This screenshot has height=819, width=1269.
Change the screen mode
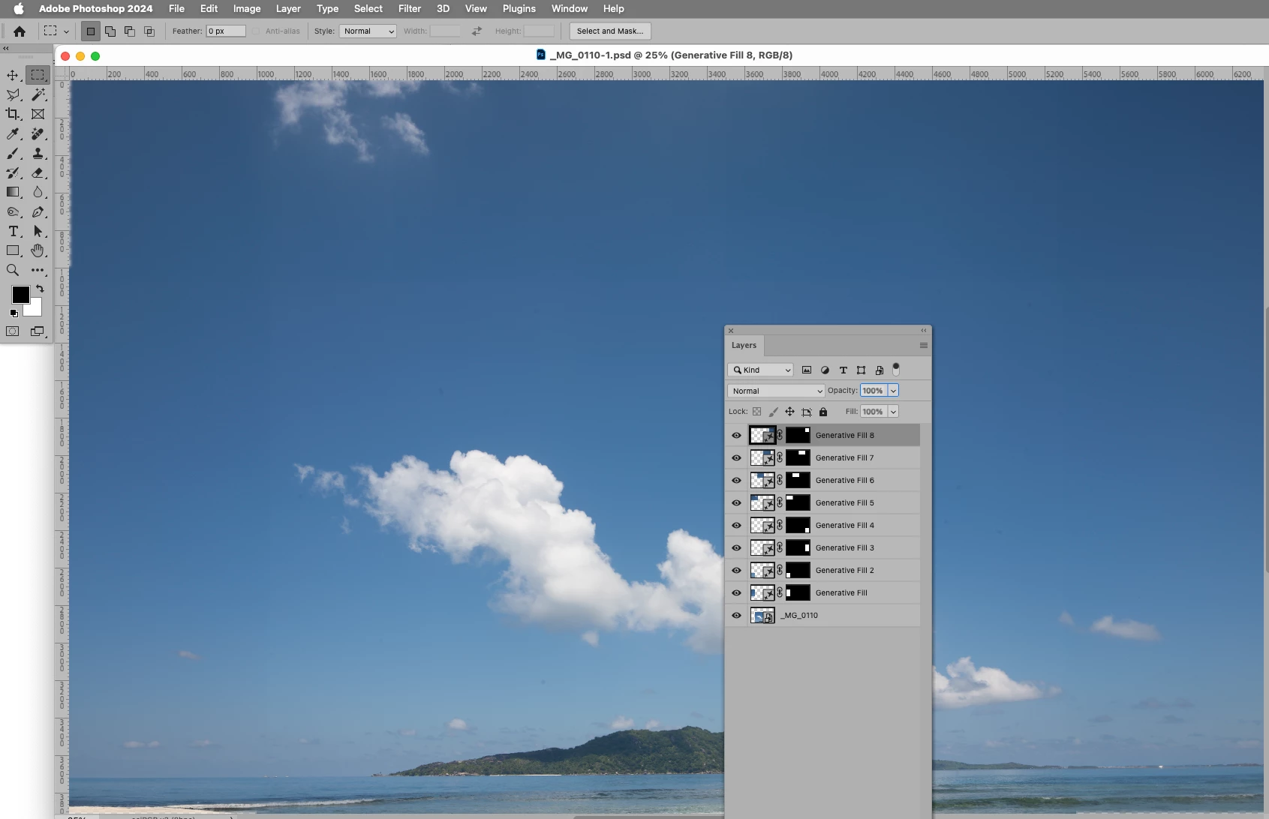pyautogui.click(x=38, y=331)
